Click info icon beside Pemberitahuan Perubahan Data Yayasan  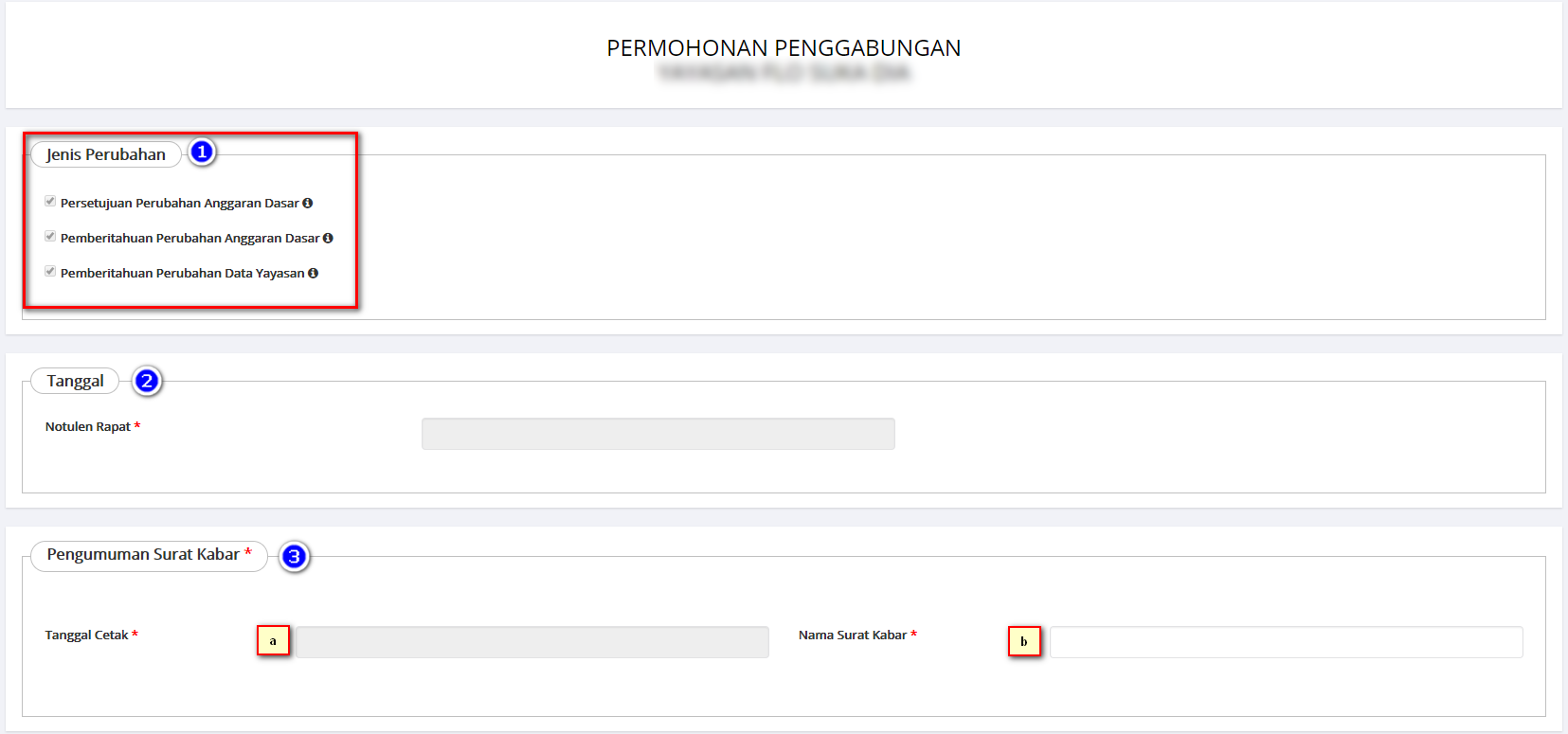(313, 274)
